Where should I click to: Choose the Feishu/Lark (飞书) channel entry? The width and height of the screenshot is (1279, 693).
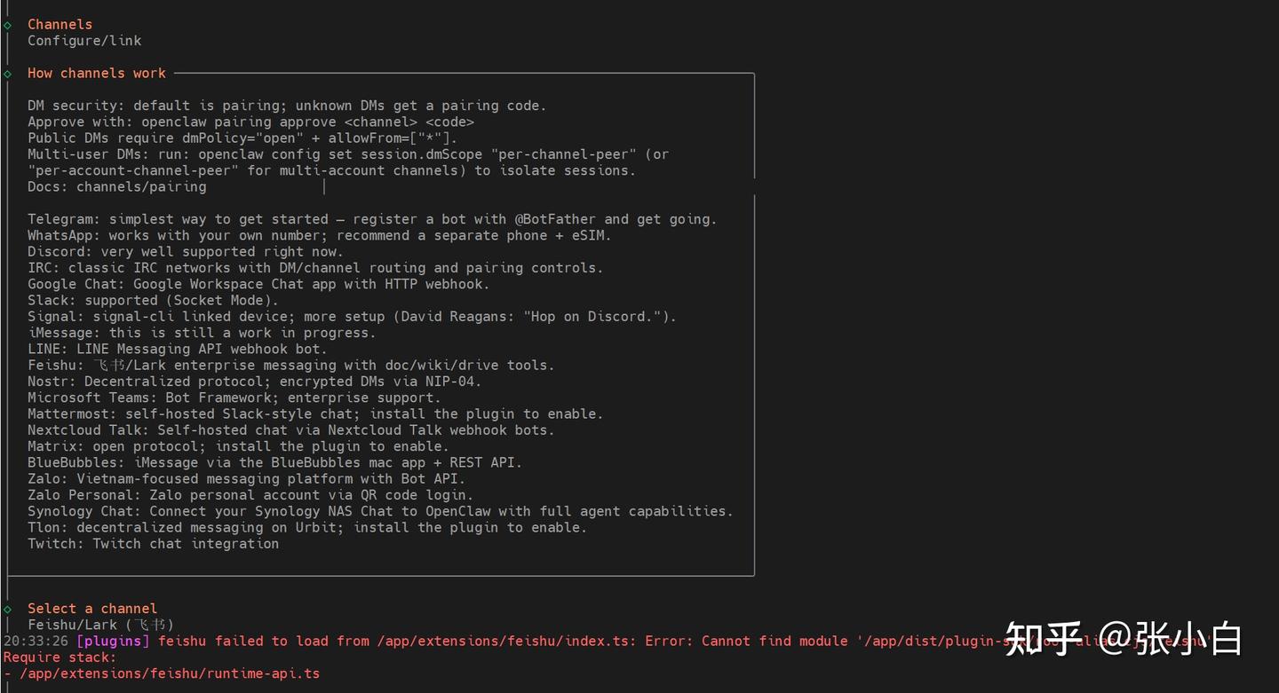pyautogui.click(x=100, y=625)
